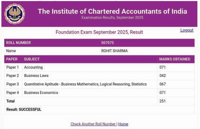Click the marks 067 for Paper 3
The height and width of the screenshot is (129, 200).
coord(163,84)
